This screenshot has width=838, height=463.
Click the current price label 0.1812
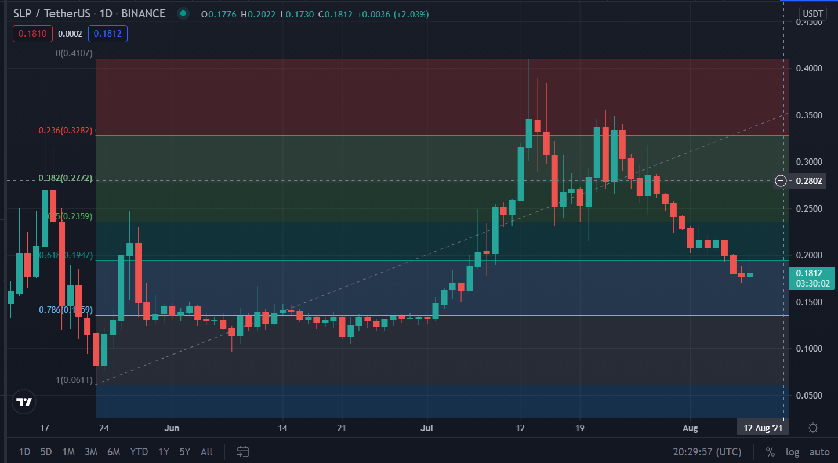pyautogui.click(x=808, y=273)
